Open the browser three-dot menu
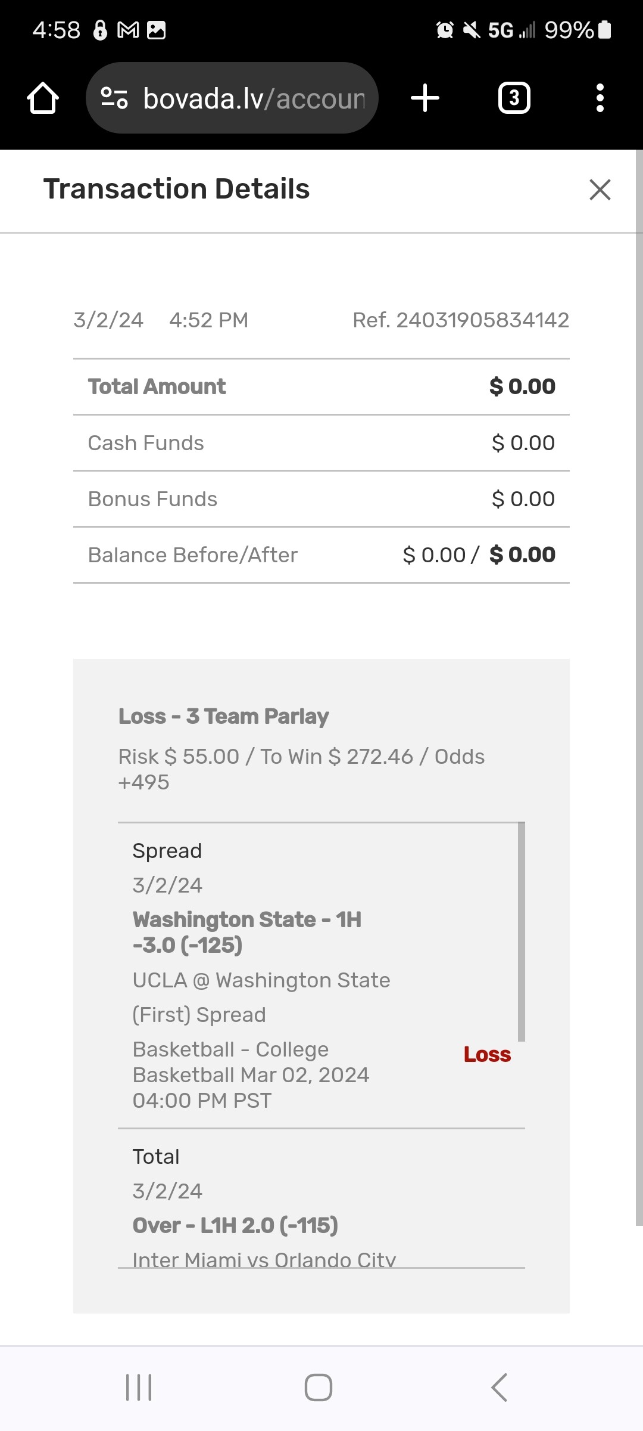This screenshot has width=643, height=1431. point(600,98)
